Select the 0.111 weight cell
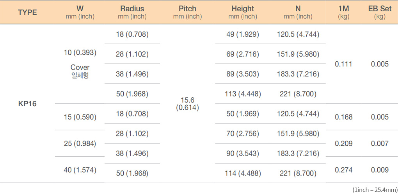Screen dimensions: 398x193 point(344,64)
